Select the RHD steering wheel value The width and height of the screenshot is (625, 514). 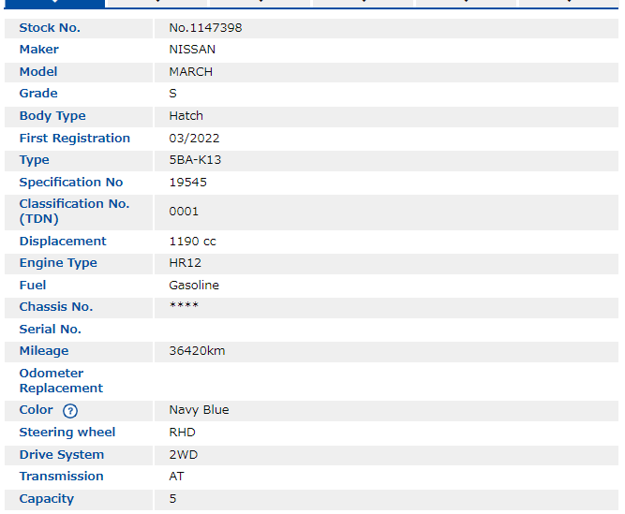tap(182, 433)
